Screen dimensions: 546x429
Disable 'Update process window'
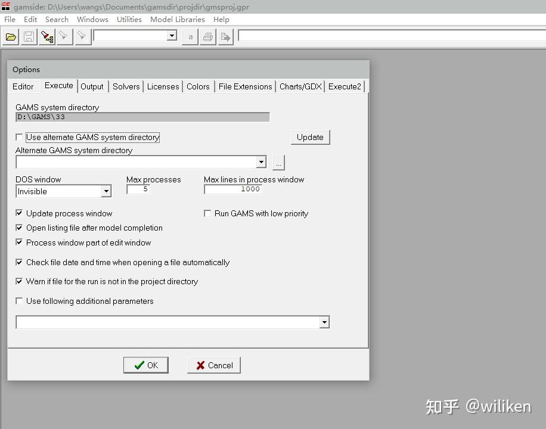[19, 213]
